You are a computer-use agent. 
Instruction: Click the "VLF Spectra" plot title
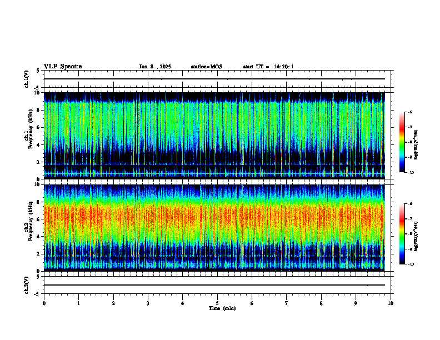point(63,67)
